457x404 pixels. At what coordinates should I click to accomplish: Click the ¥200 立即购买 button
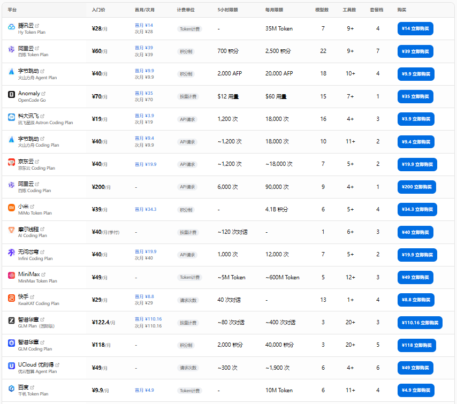click(417, 187)
